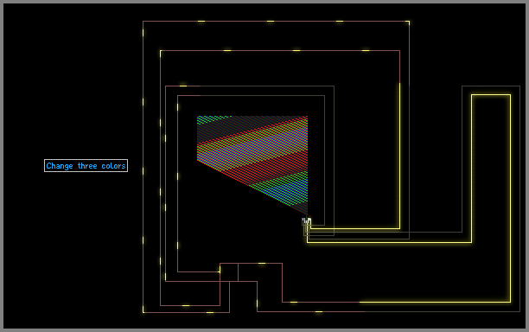Select the leftmost vertical wire of the circuit
The height and width of the screenshot is (332, 529).
143,167
